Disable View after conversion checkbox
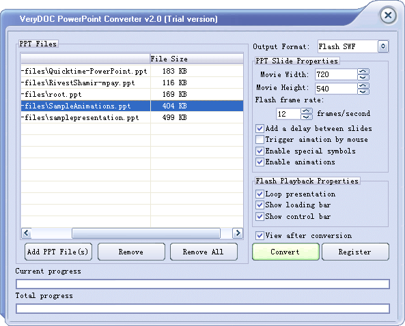Screen dimensions: 405x326 [x=260, y=235]
